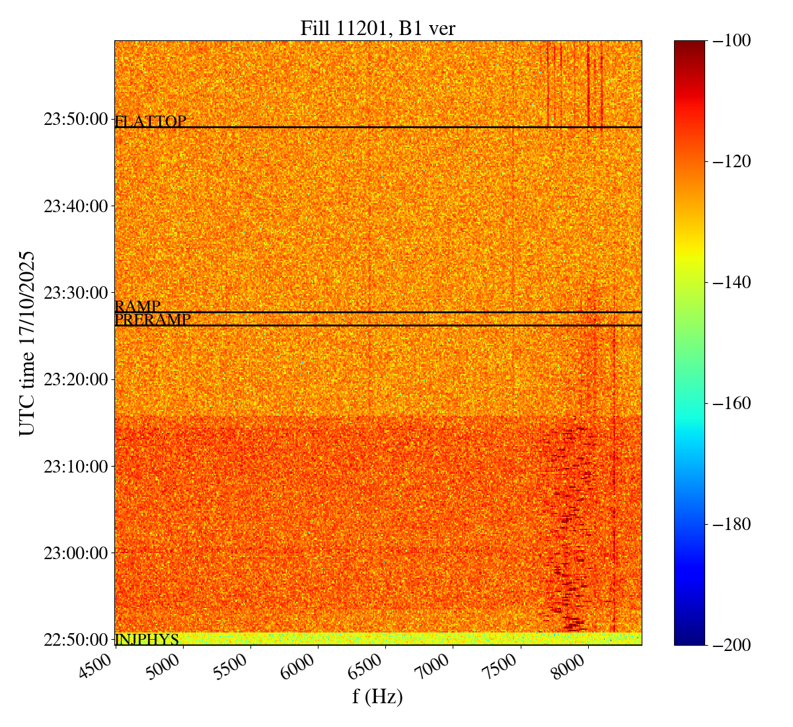Select the FLATTOP marker label
Screen dimensions: 793x727
point(150,122)
